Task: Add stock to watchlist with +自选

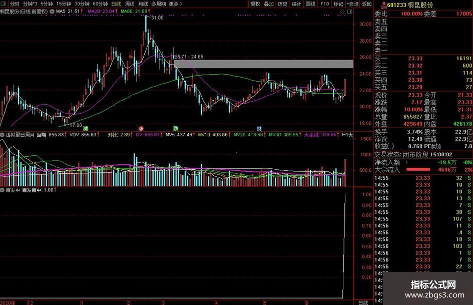Action: pyautogui.click(x=353, y=4)
